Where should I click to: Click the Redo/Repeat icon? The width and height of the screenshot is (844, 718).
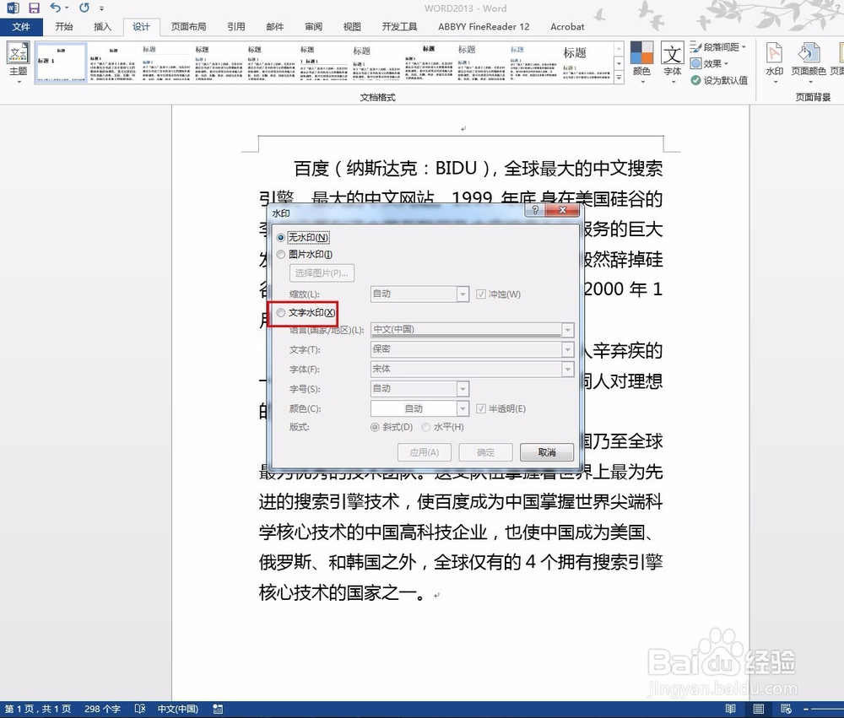point(84,8)
